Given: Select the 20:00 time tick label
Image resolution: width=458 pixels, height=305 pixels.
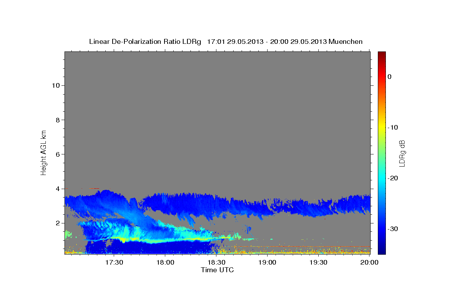Looking at the screenshot, I should (x=369, y=263).
